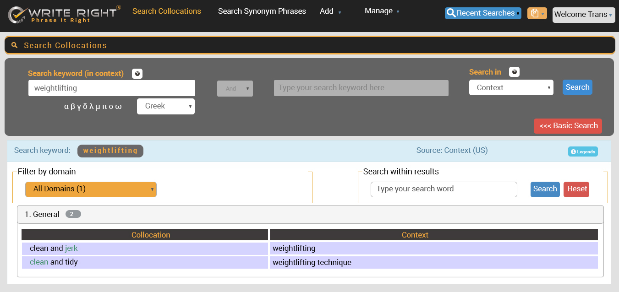Image resolution: width=619 pixels, height=292 pixels.
Task: Open the And operator dropdown
Action: (x=235, y=88)
